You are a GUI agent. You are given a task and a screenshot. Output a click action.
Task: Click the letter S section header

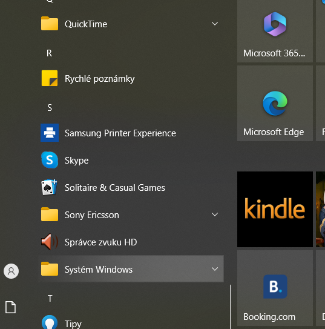[x=50, y=108]
